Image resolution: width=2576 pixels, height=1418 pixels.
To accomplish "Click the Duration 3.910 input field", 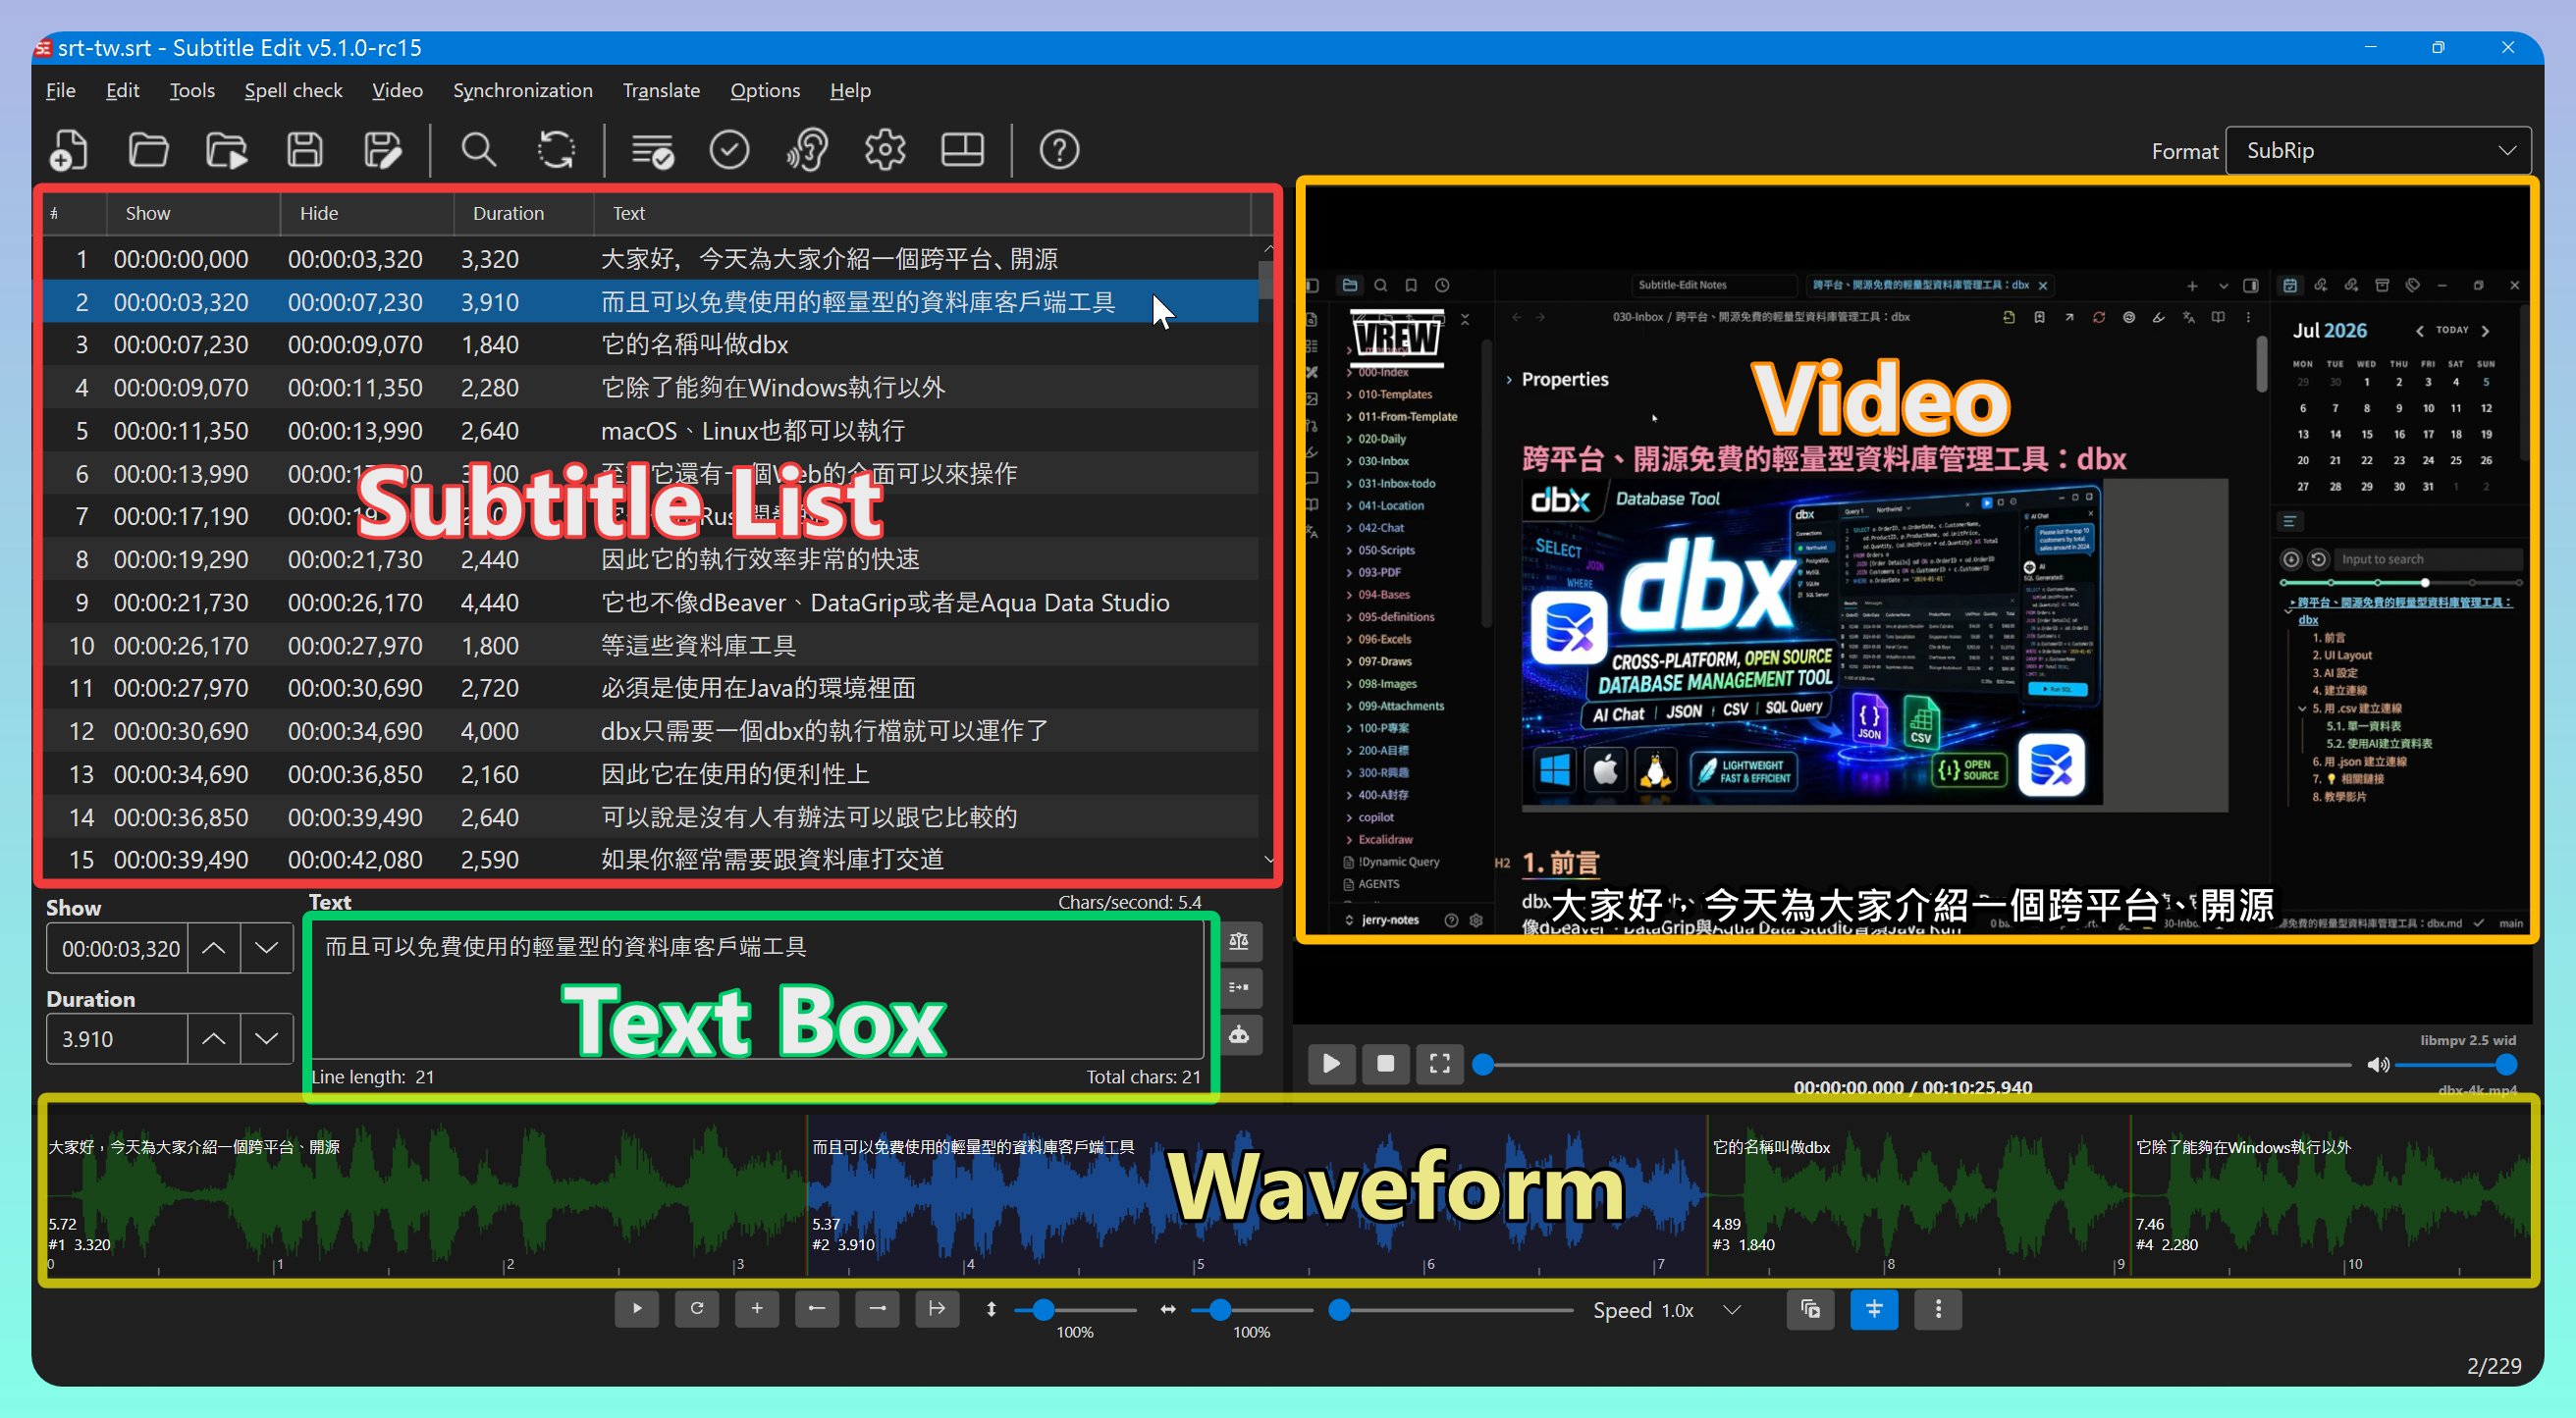I will 117,1039.
